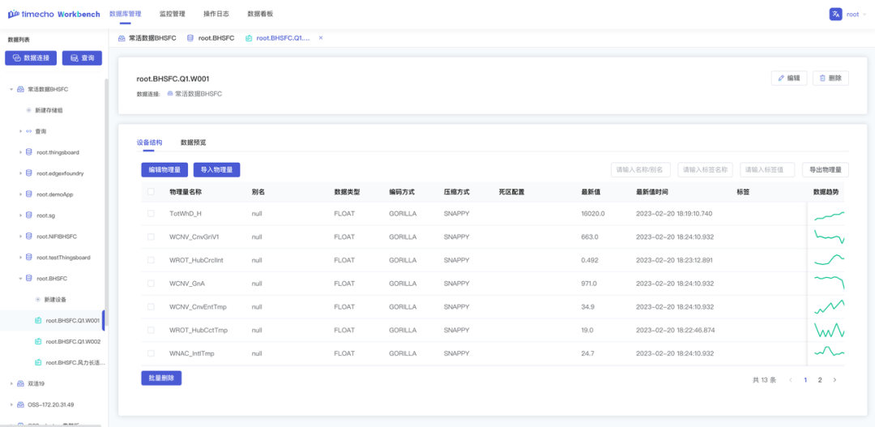Click the root.NIFIBHSFC database icon

pos(29,237)
